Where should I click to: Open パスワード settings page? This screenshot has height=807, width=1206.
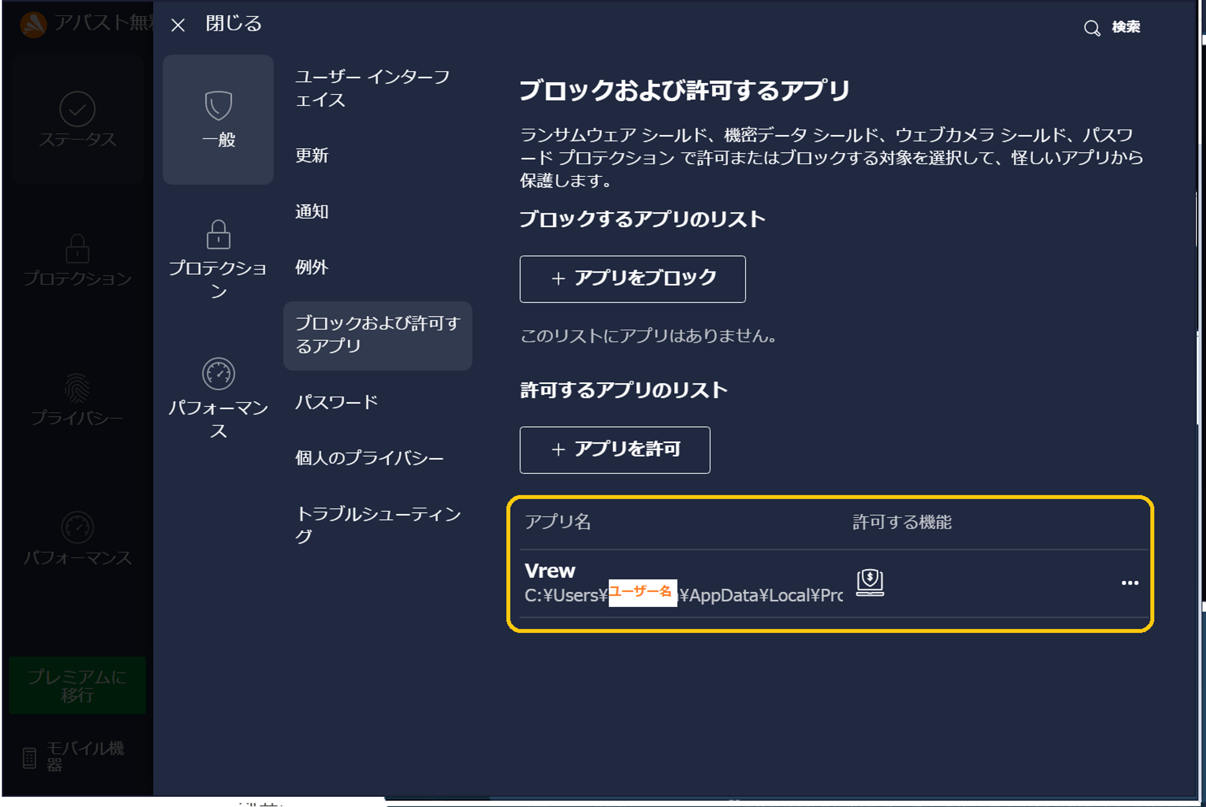click(x=336, y=401)
